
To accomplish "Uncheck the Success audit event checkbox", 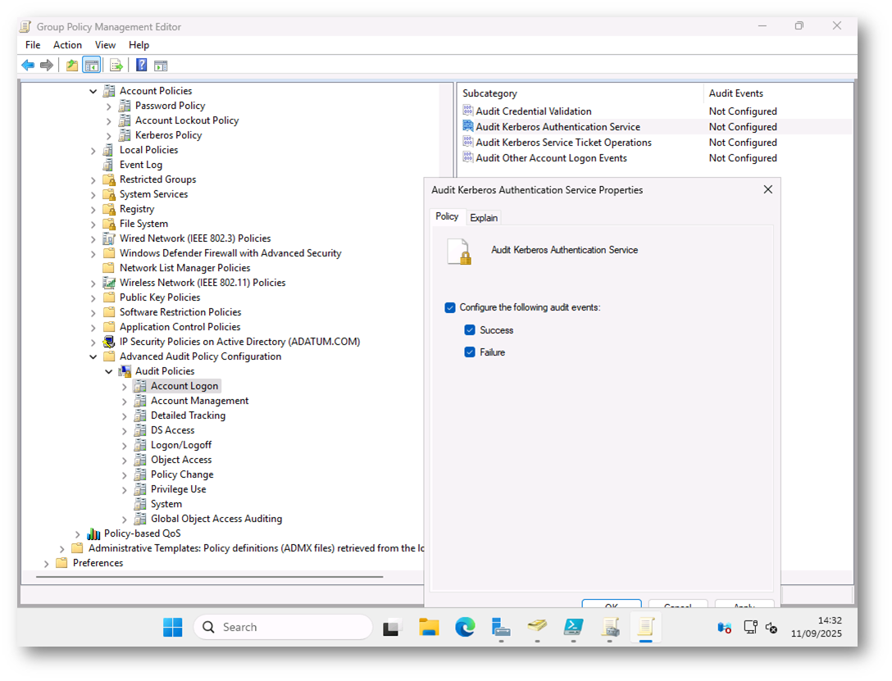I will (470, 330).
